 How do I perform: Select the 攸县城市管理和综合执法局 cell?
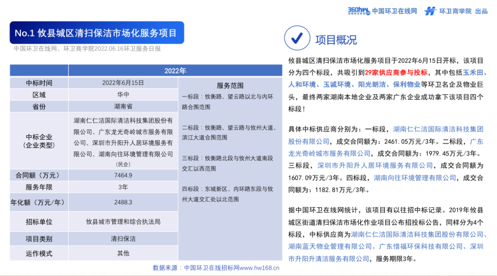pos(123,222)
